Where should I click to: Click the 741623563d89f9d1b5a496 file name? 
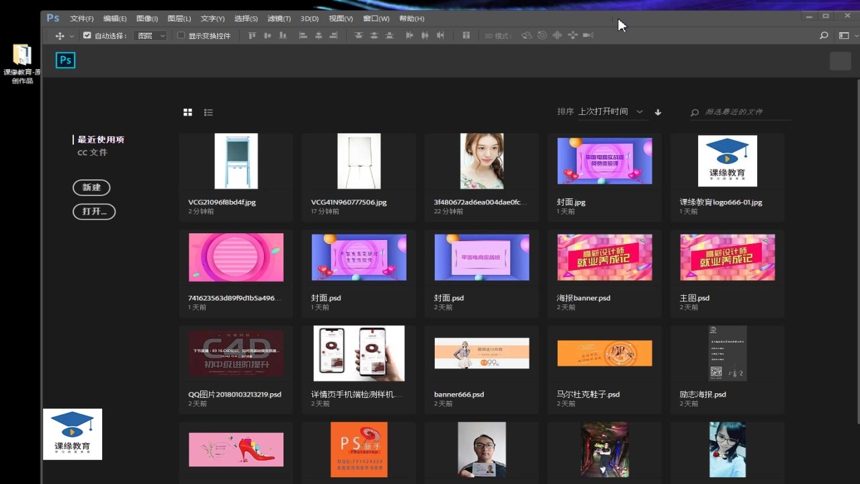coord(234,298)
